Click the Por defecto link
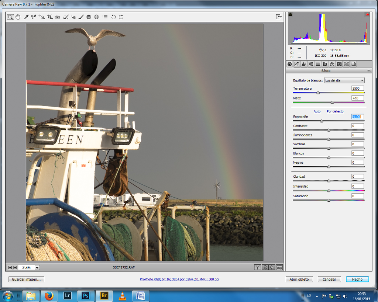 [335, 111]
